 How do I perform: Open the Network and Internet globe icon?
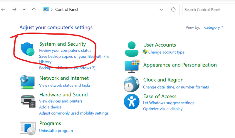click(28, 82)
